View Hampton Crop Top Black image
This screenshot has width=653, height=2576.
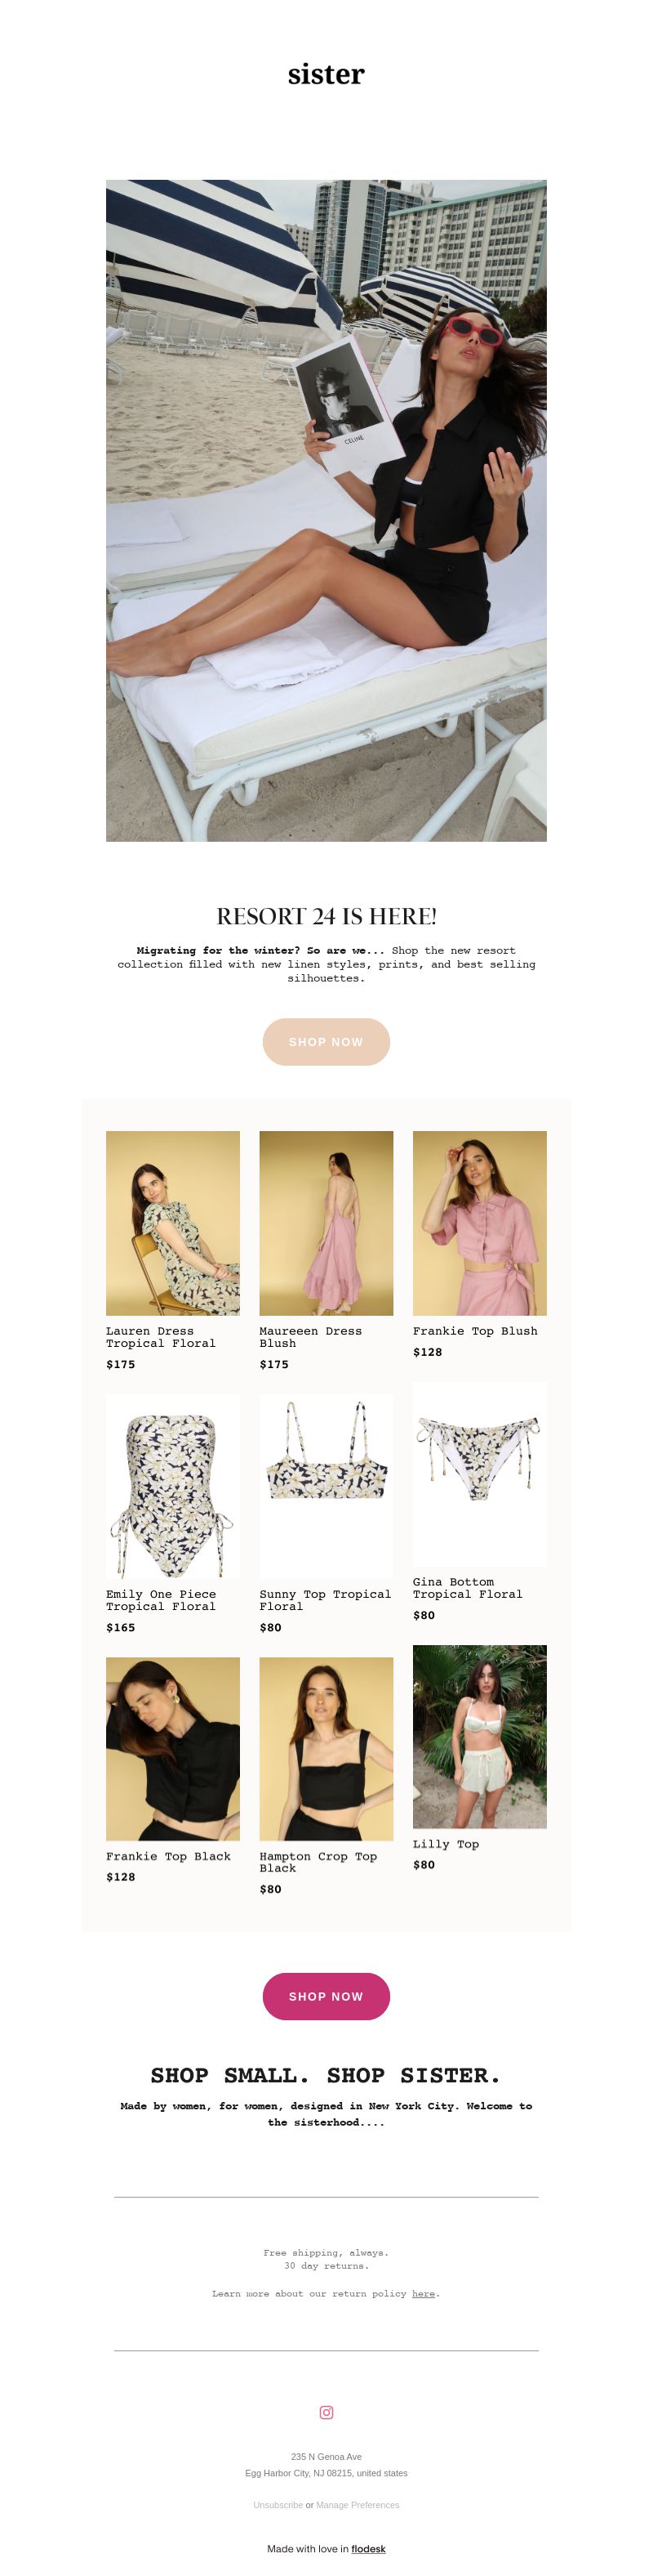[326, 1748]
